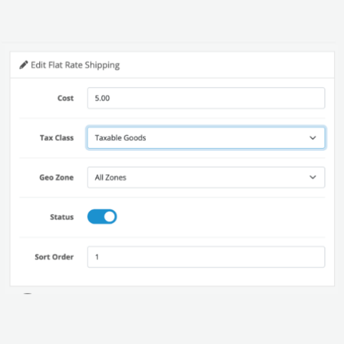344x344 pixels.
Task: Click the Geo Zone label
Action: point(56,178)
